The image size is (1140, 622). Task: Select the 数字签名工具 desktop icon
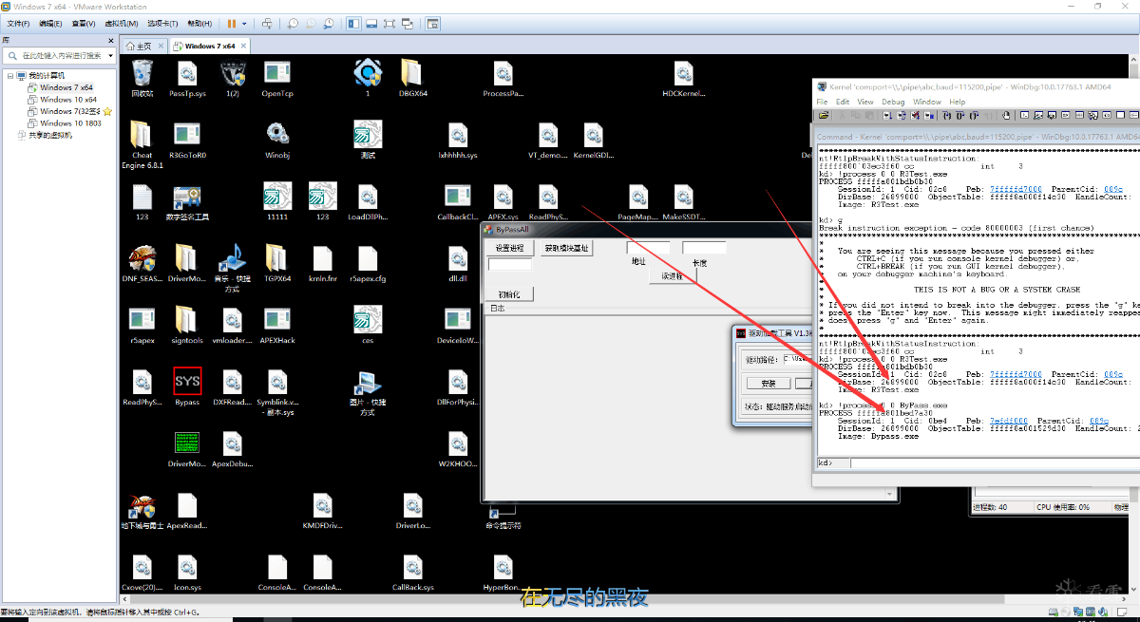(x=187, y=202)
